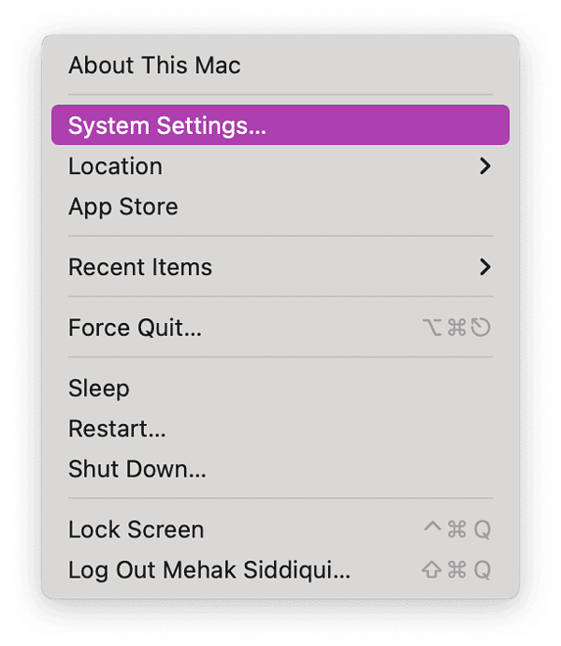Expand the Recent Items submenu arrow

click(484, 267)
